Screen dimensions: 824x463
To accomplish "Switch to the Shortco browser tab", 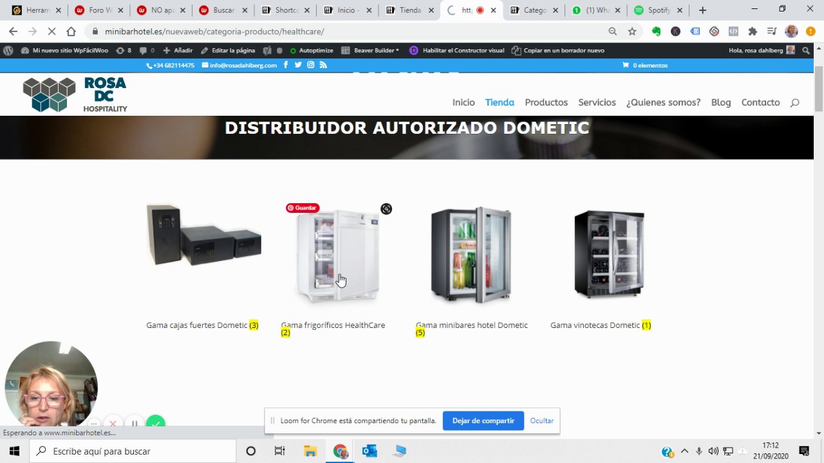I will 285,10.
